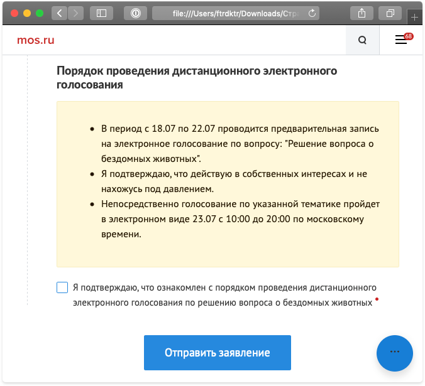Minimize the window with the yellow button
Viewport: 425px width, 386px height.
click(x=26, y=13)
